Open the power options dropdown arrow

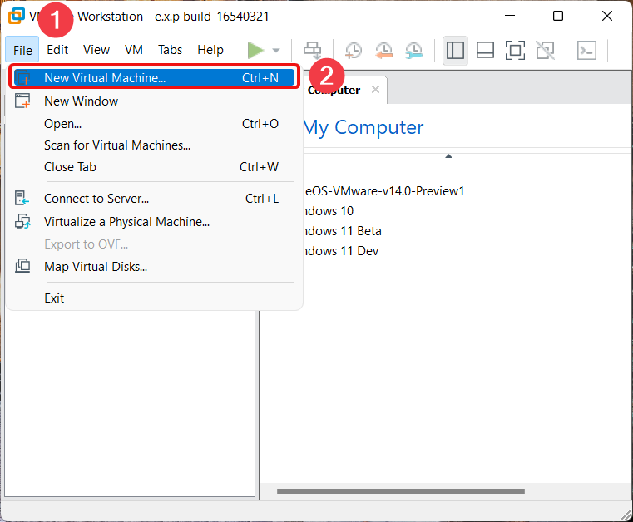(x=276, y=51)
